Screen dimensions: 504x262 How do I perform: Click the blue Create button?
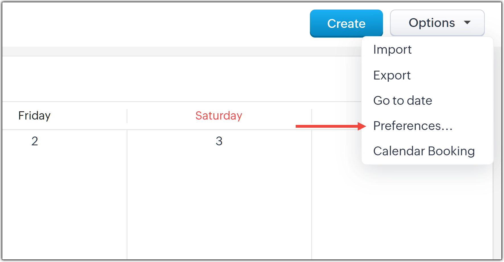pyautogui.click(x=346, y=23)
